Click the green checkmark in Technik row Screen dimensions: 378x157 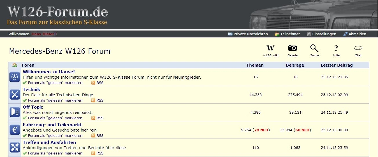[25, 100]
